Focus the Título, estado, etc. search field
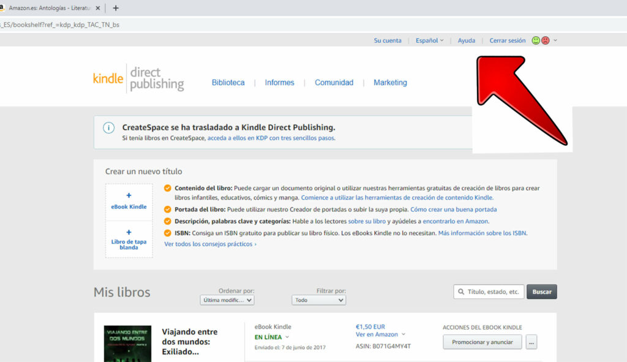Viewport: 627px width, 362px height. point(489,292)
